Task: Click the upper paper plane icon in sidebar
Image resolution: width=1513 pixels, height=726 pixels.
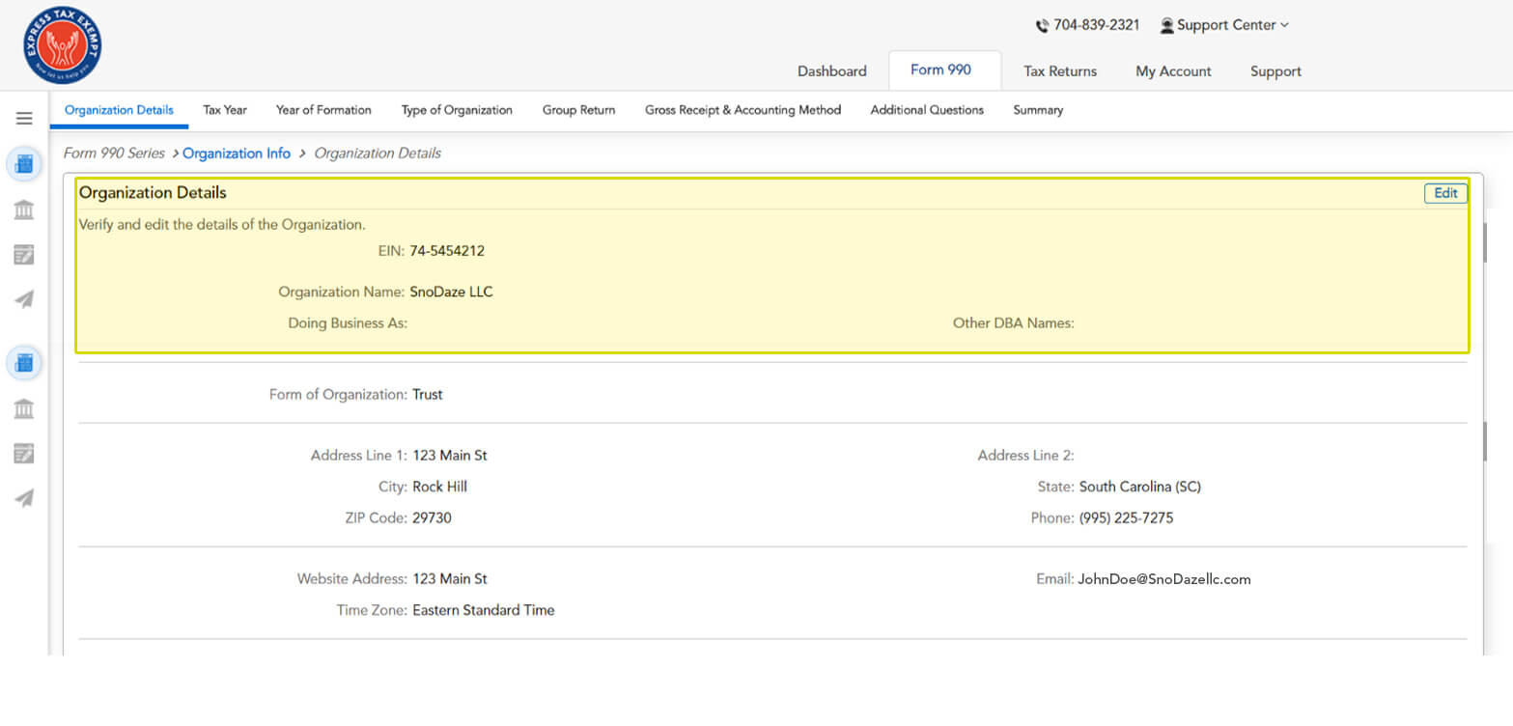Action: pos(24,300)
